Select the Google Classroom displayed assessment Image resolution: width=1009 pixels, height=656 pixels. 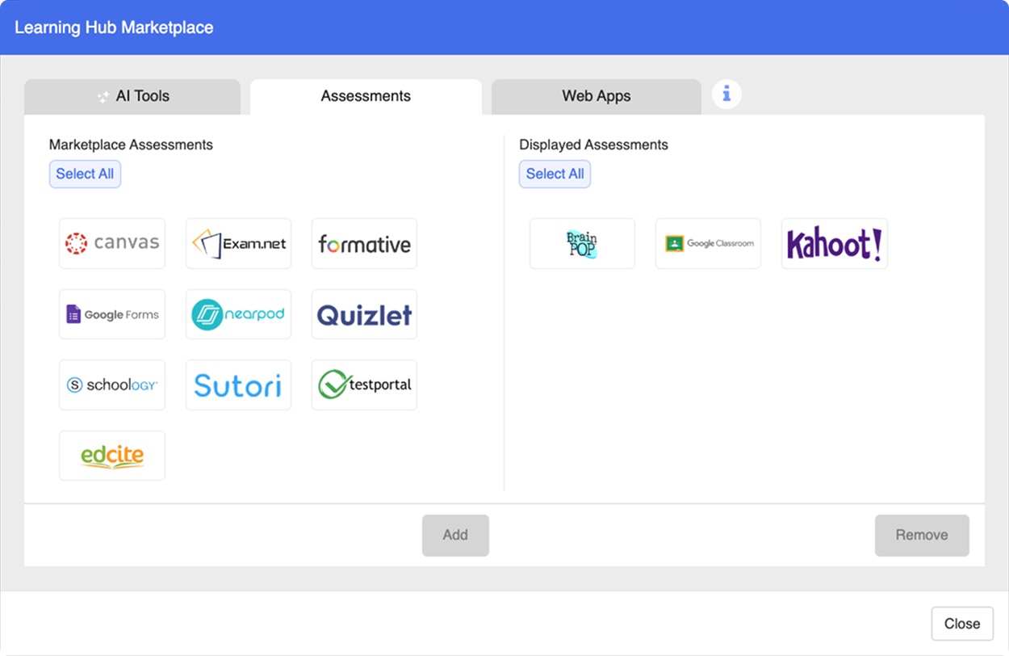point(708,243)
